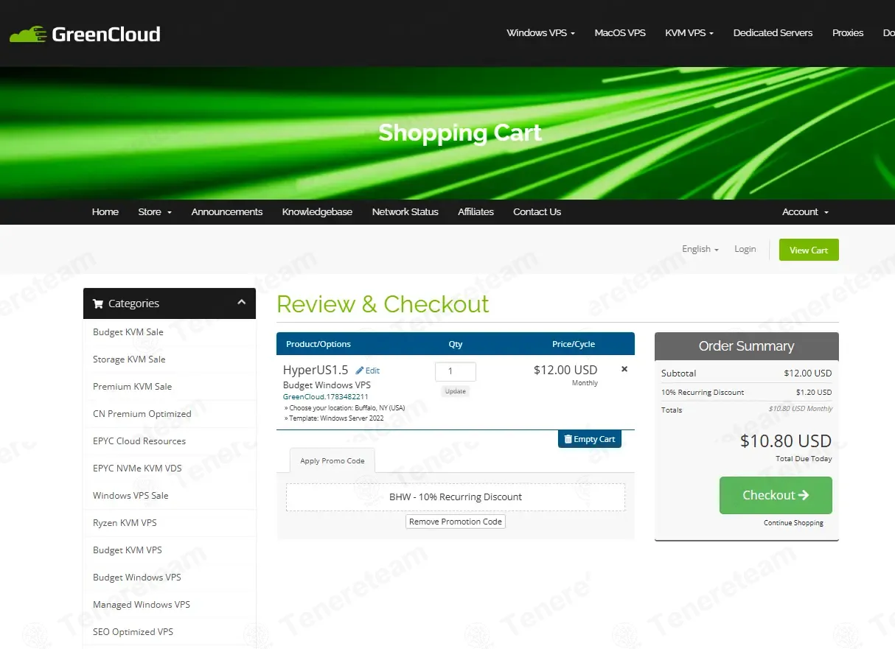Image resolution: width=895 pixels, height=649 pixels.
Task: Click the GreenCloud logo
Action: (85, 34)
